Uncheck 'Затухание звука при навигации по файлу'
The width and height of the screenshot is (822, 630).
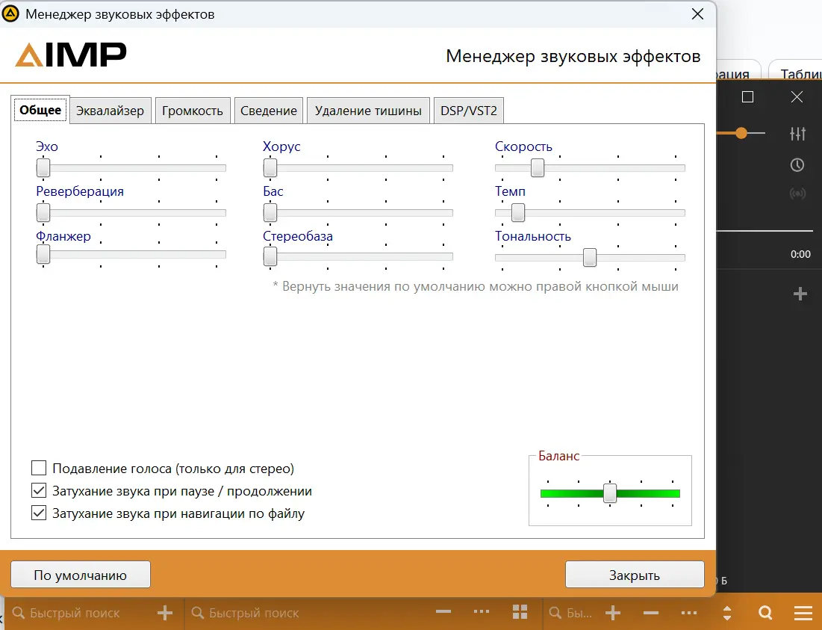pos(39,513)
